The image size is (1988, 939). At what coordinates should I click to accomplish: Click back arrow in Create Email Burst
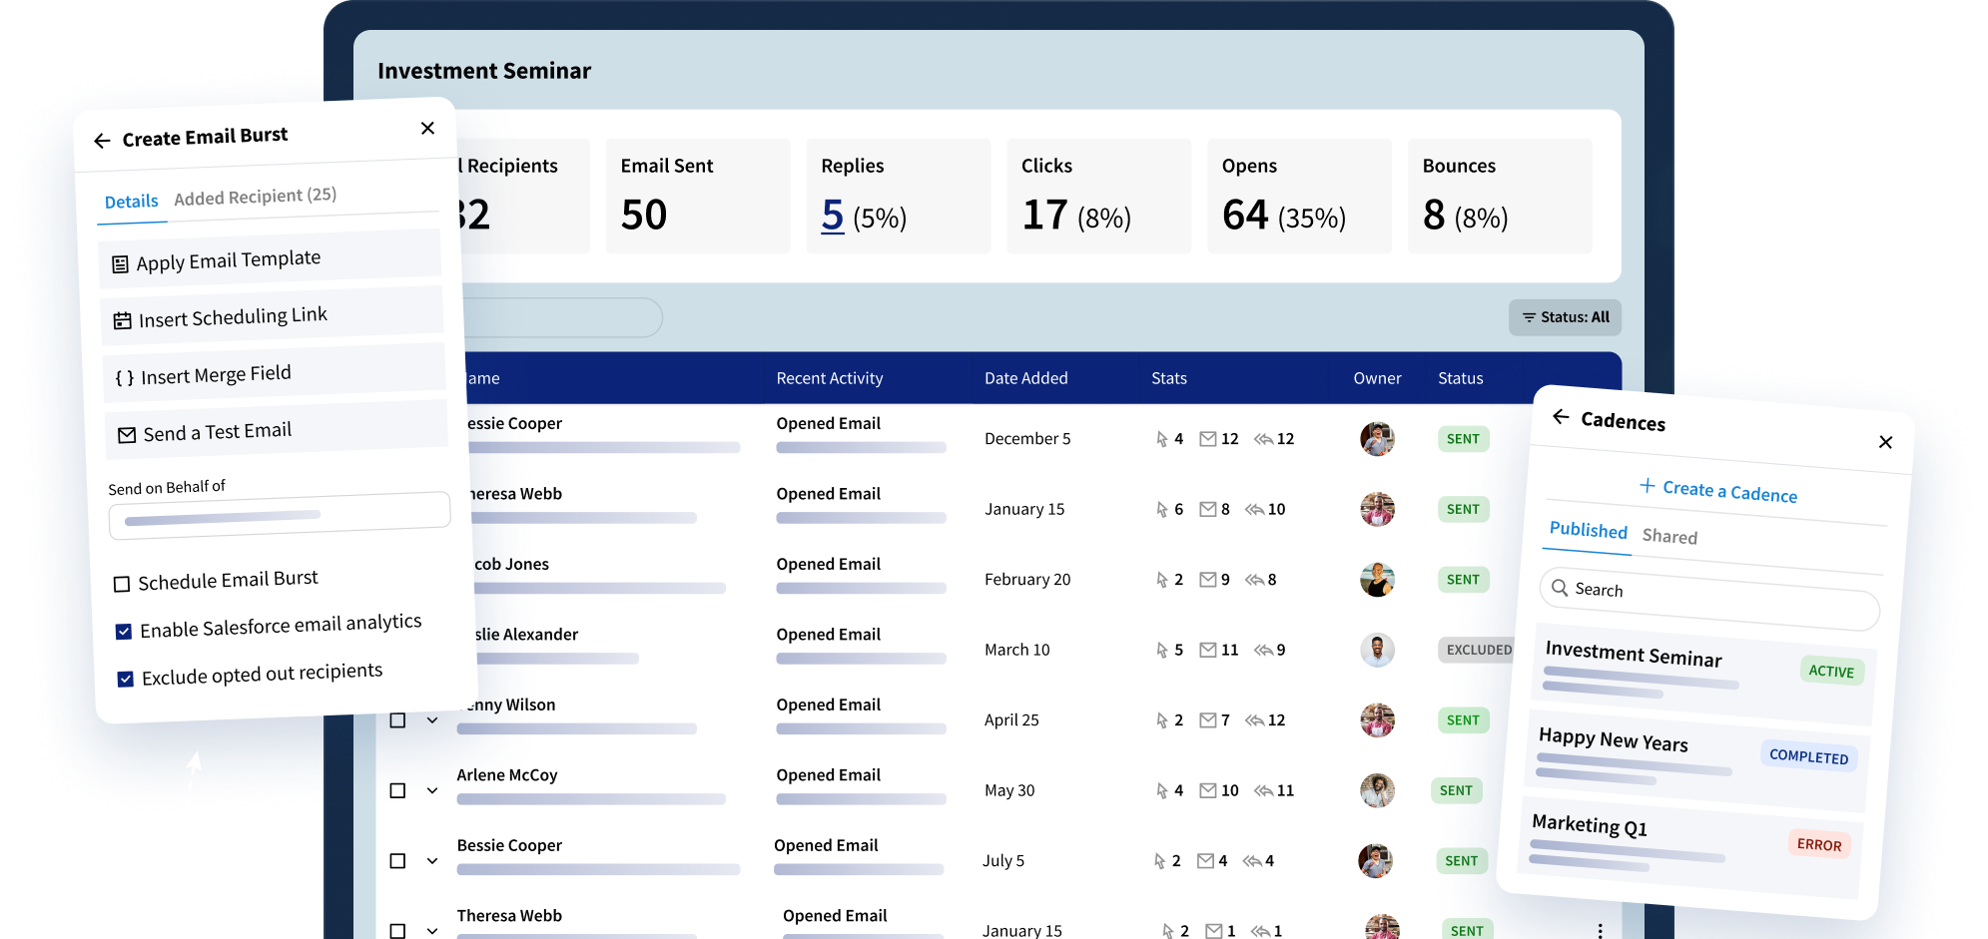[x=102, y=141]
